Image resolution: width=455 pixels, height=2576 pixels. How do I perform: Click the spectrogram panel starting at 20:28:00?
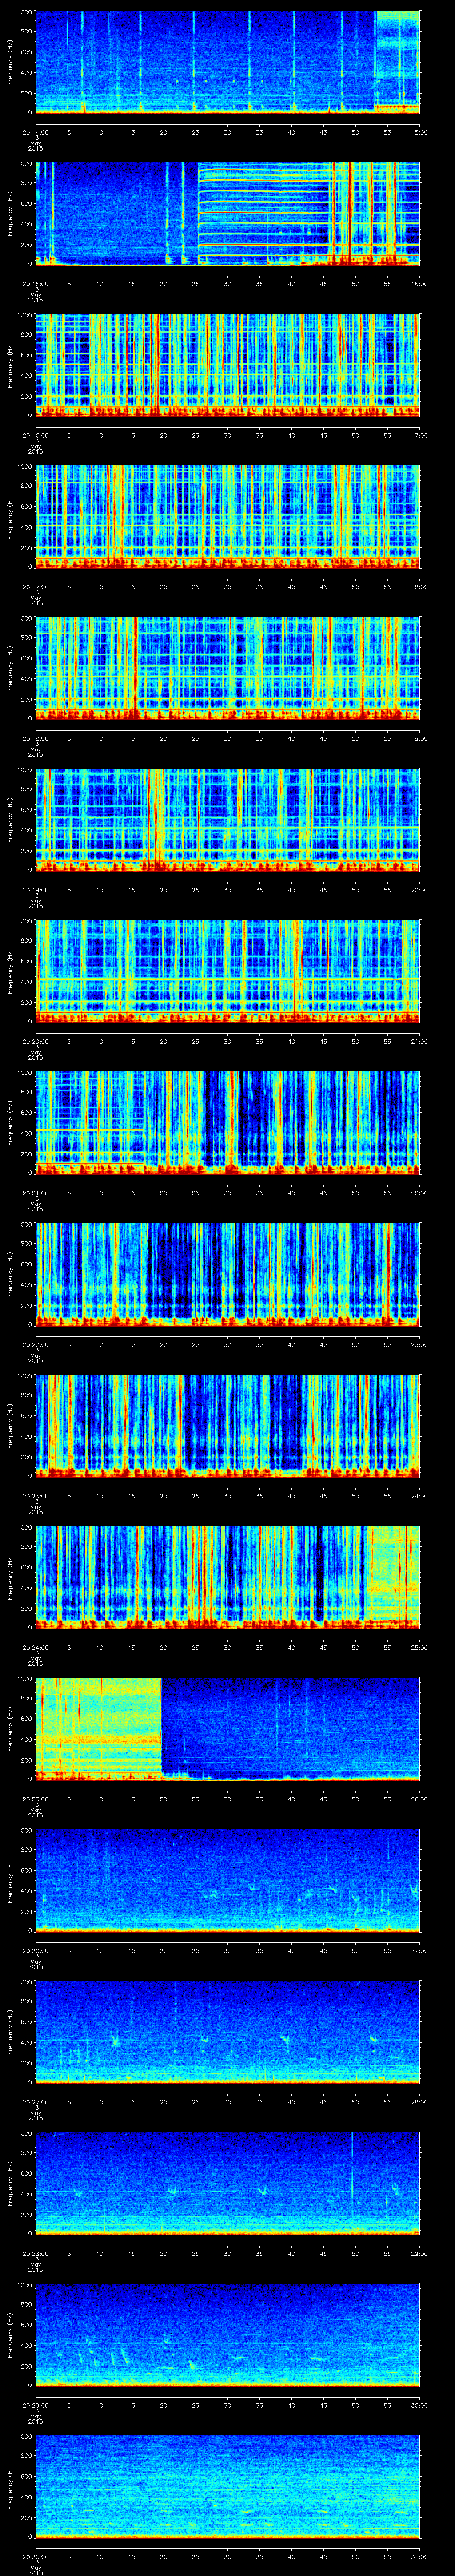tap(228, 2183)
